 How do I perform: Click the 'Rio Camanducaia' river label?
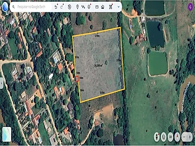pos(186,97)
